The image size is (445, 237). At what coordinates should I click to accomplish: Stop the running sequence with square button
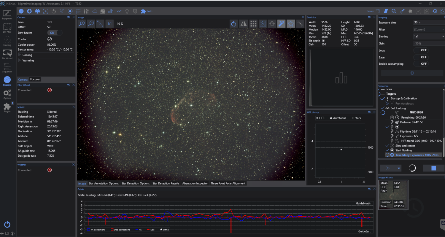(x=433, y=168)
